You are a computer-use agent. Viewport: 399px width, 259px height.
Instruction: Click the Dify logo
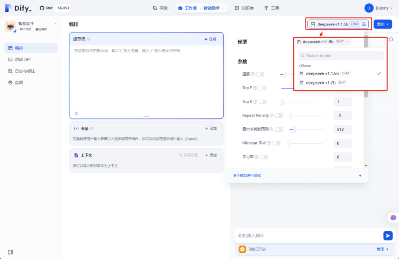18,8
